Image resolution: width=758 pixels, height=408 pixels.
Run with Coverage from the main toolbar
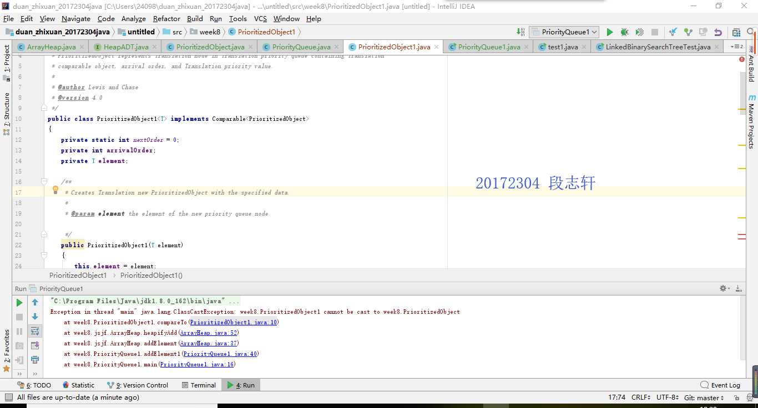click(639, 32)
